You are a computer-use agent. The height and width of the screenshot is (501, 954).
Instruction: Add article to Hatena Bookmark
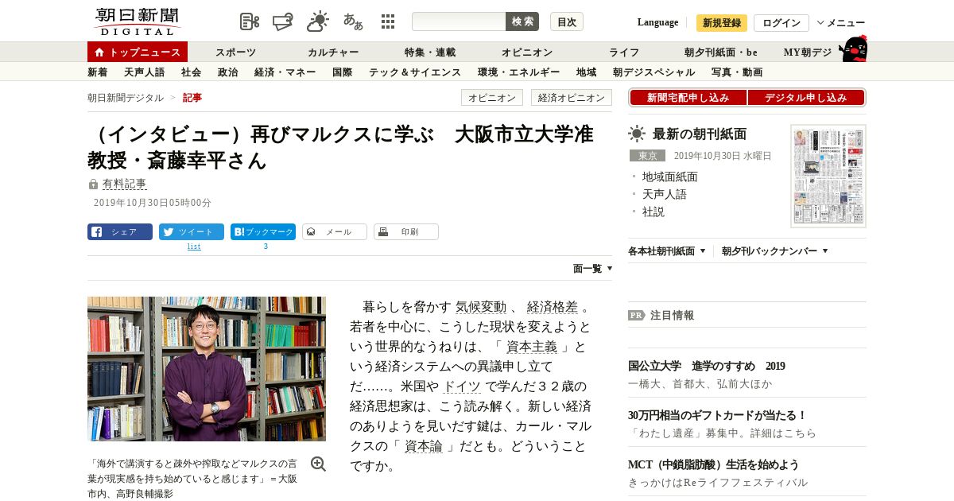coord(263,232)
